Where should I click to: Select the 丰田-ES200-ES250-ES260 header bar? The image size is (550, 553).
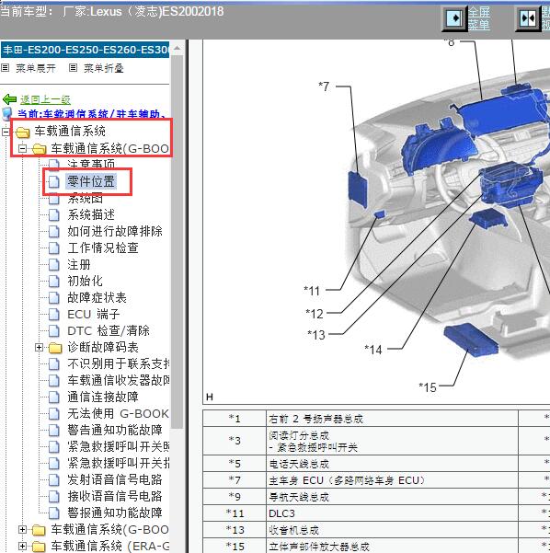[x=85, y=50]
